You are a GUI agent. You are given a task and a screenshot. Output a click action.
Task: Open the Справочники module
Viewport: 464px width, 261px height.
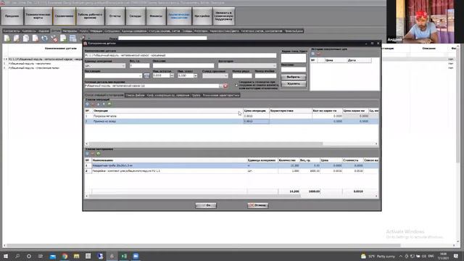pyautogui.click(x=65, y=16)
